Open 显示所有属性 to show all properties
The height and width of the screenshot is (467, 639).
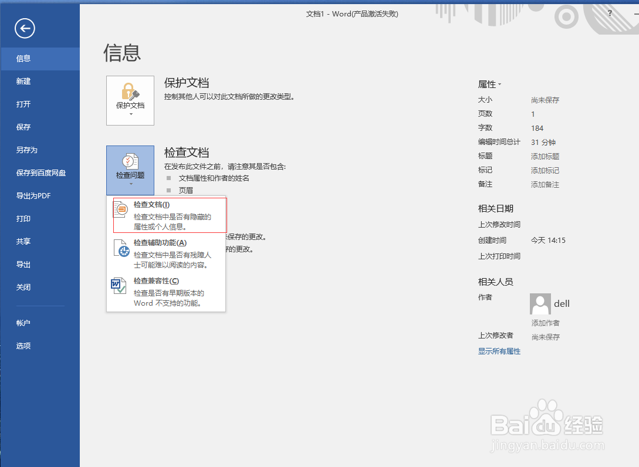click(499, 350)
